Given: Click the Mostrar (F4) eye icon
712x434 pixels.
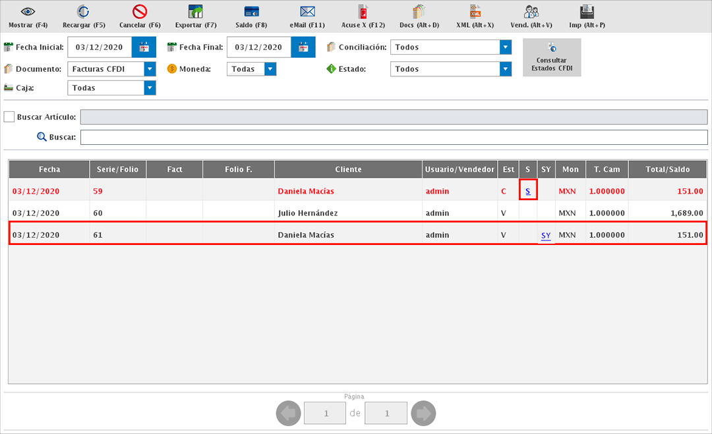Looking at the screenshot, I should click(28, 12).
